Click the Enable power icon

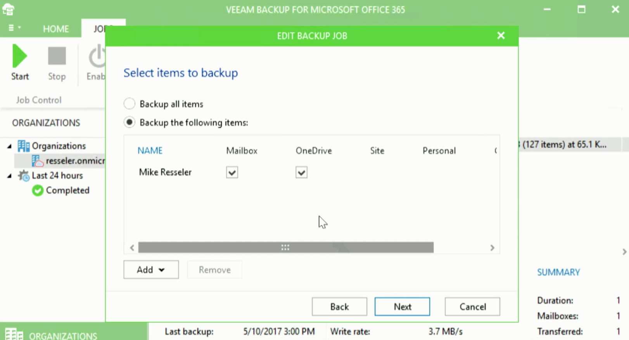97,57
